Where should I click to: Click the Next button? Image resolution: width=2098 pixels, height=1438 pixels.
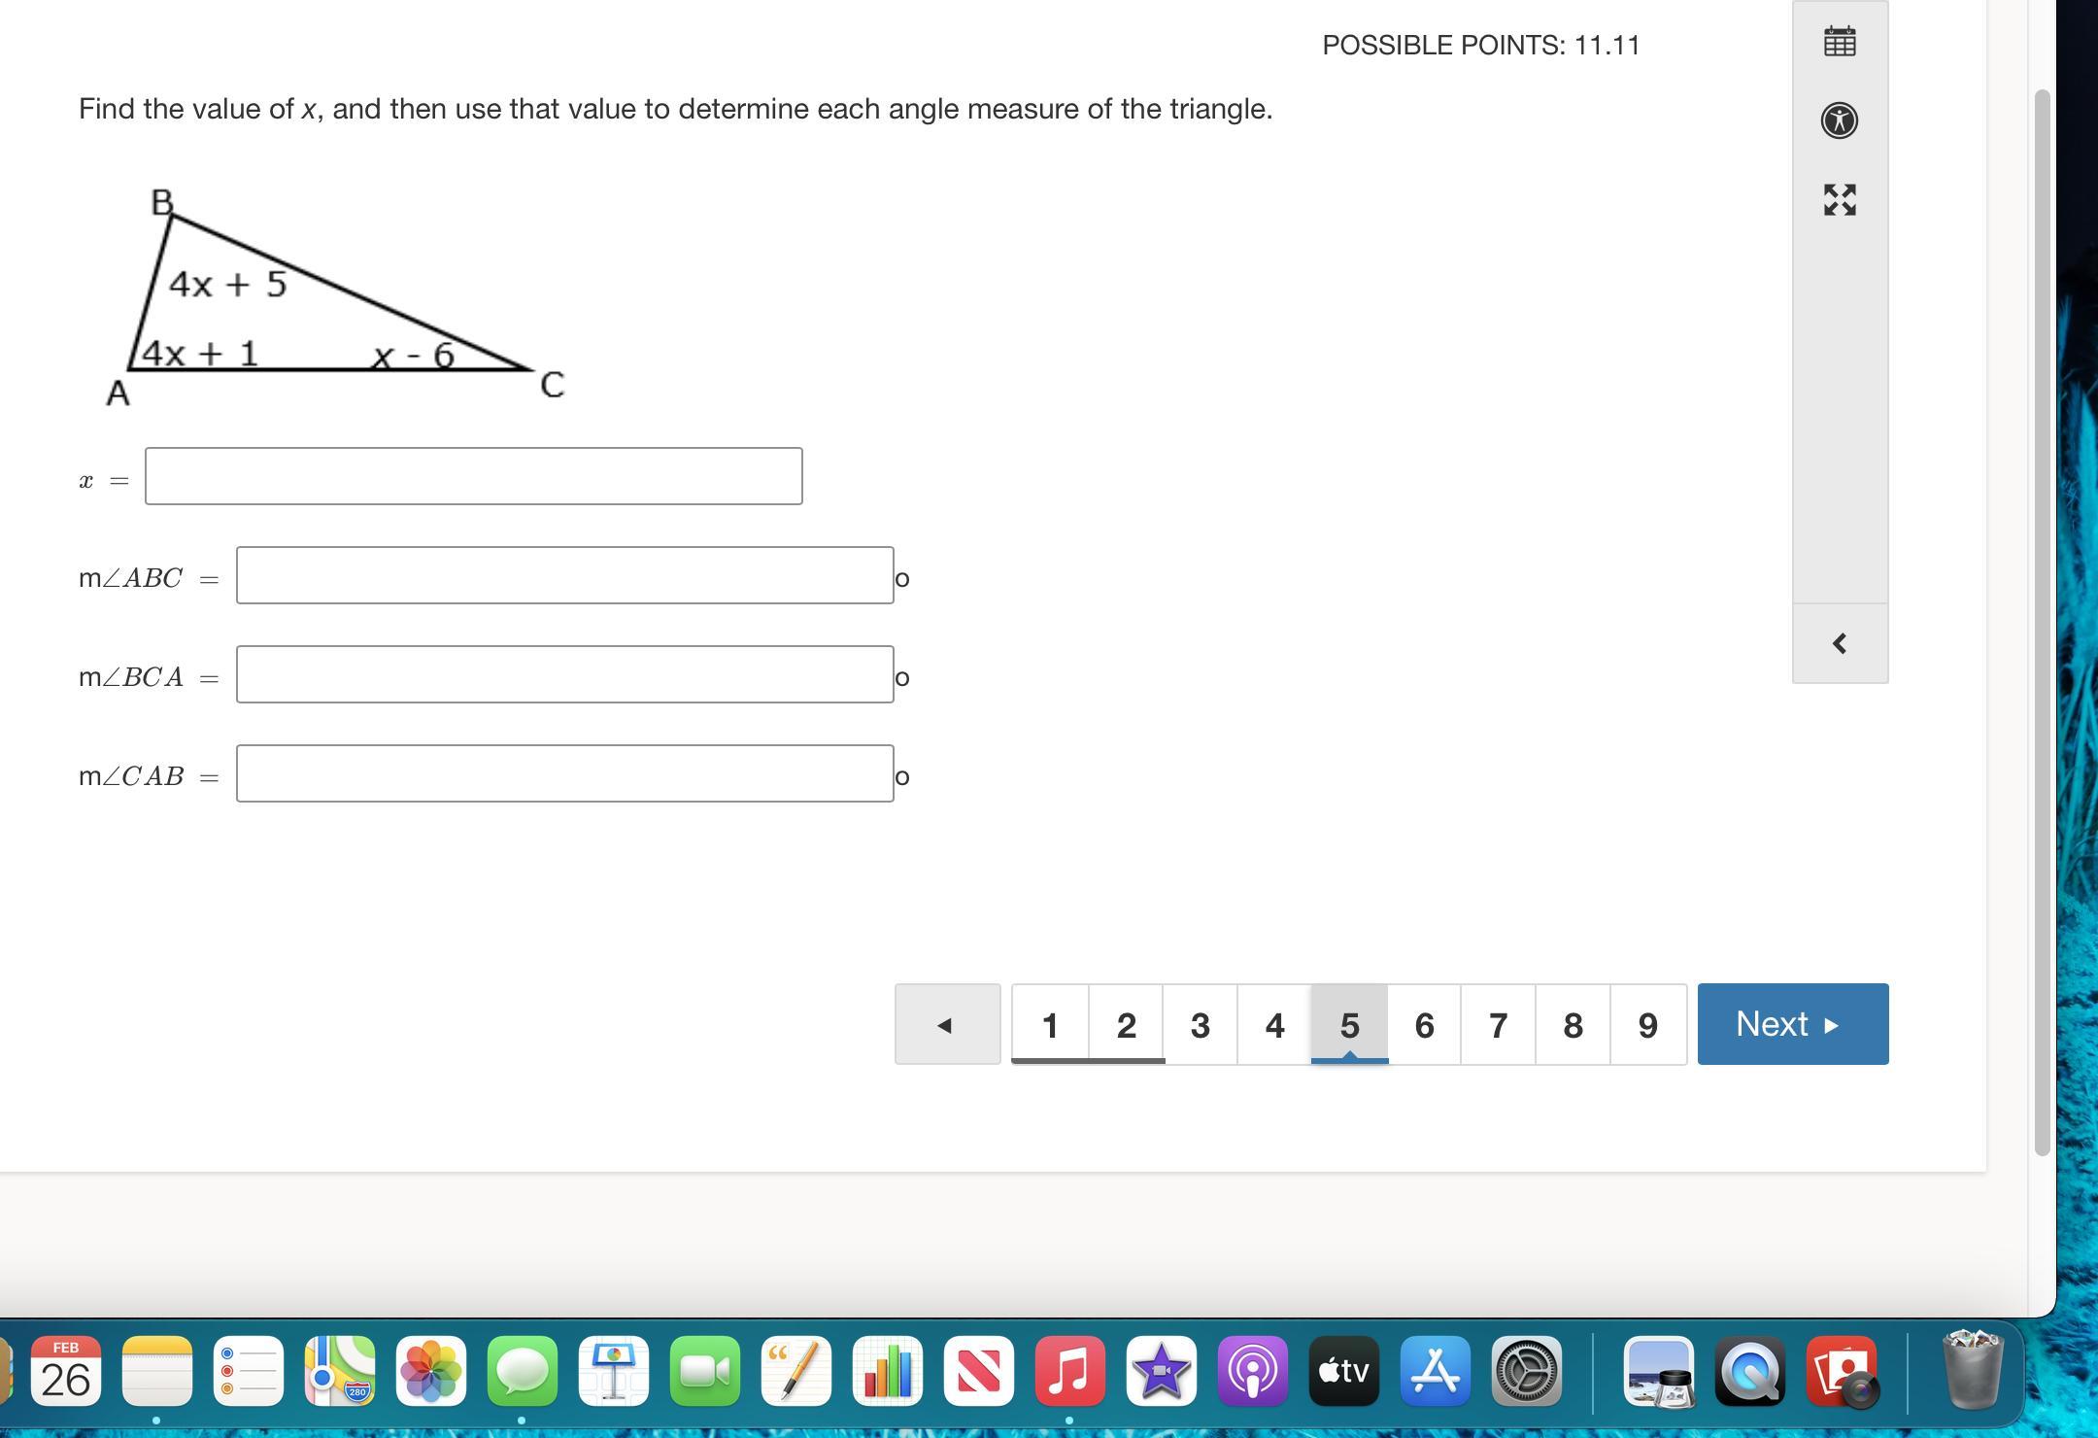pyautogui.click(x=1792, y=1024)
